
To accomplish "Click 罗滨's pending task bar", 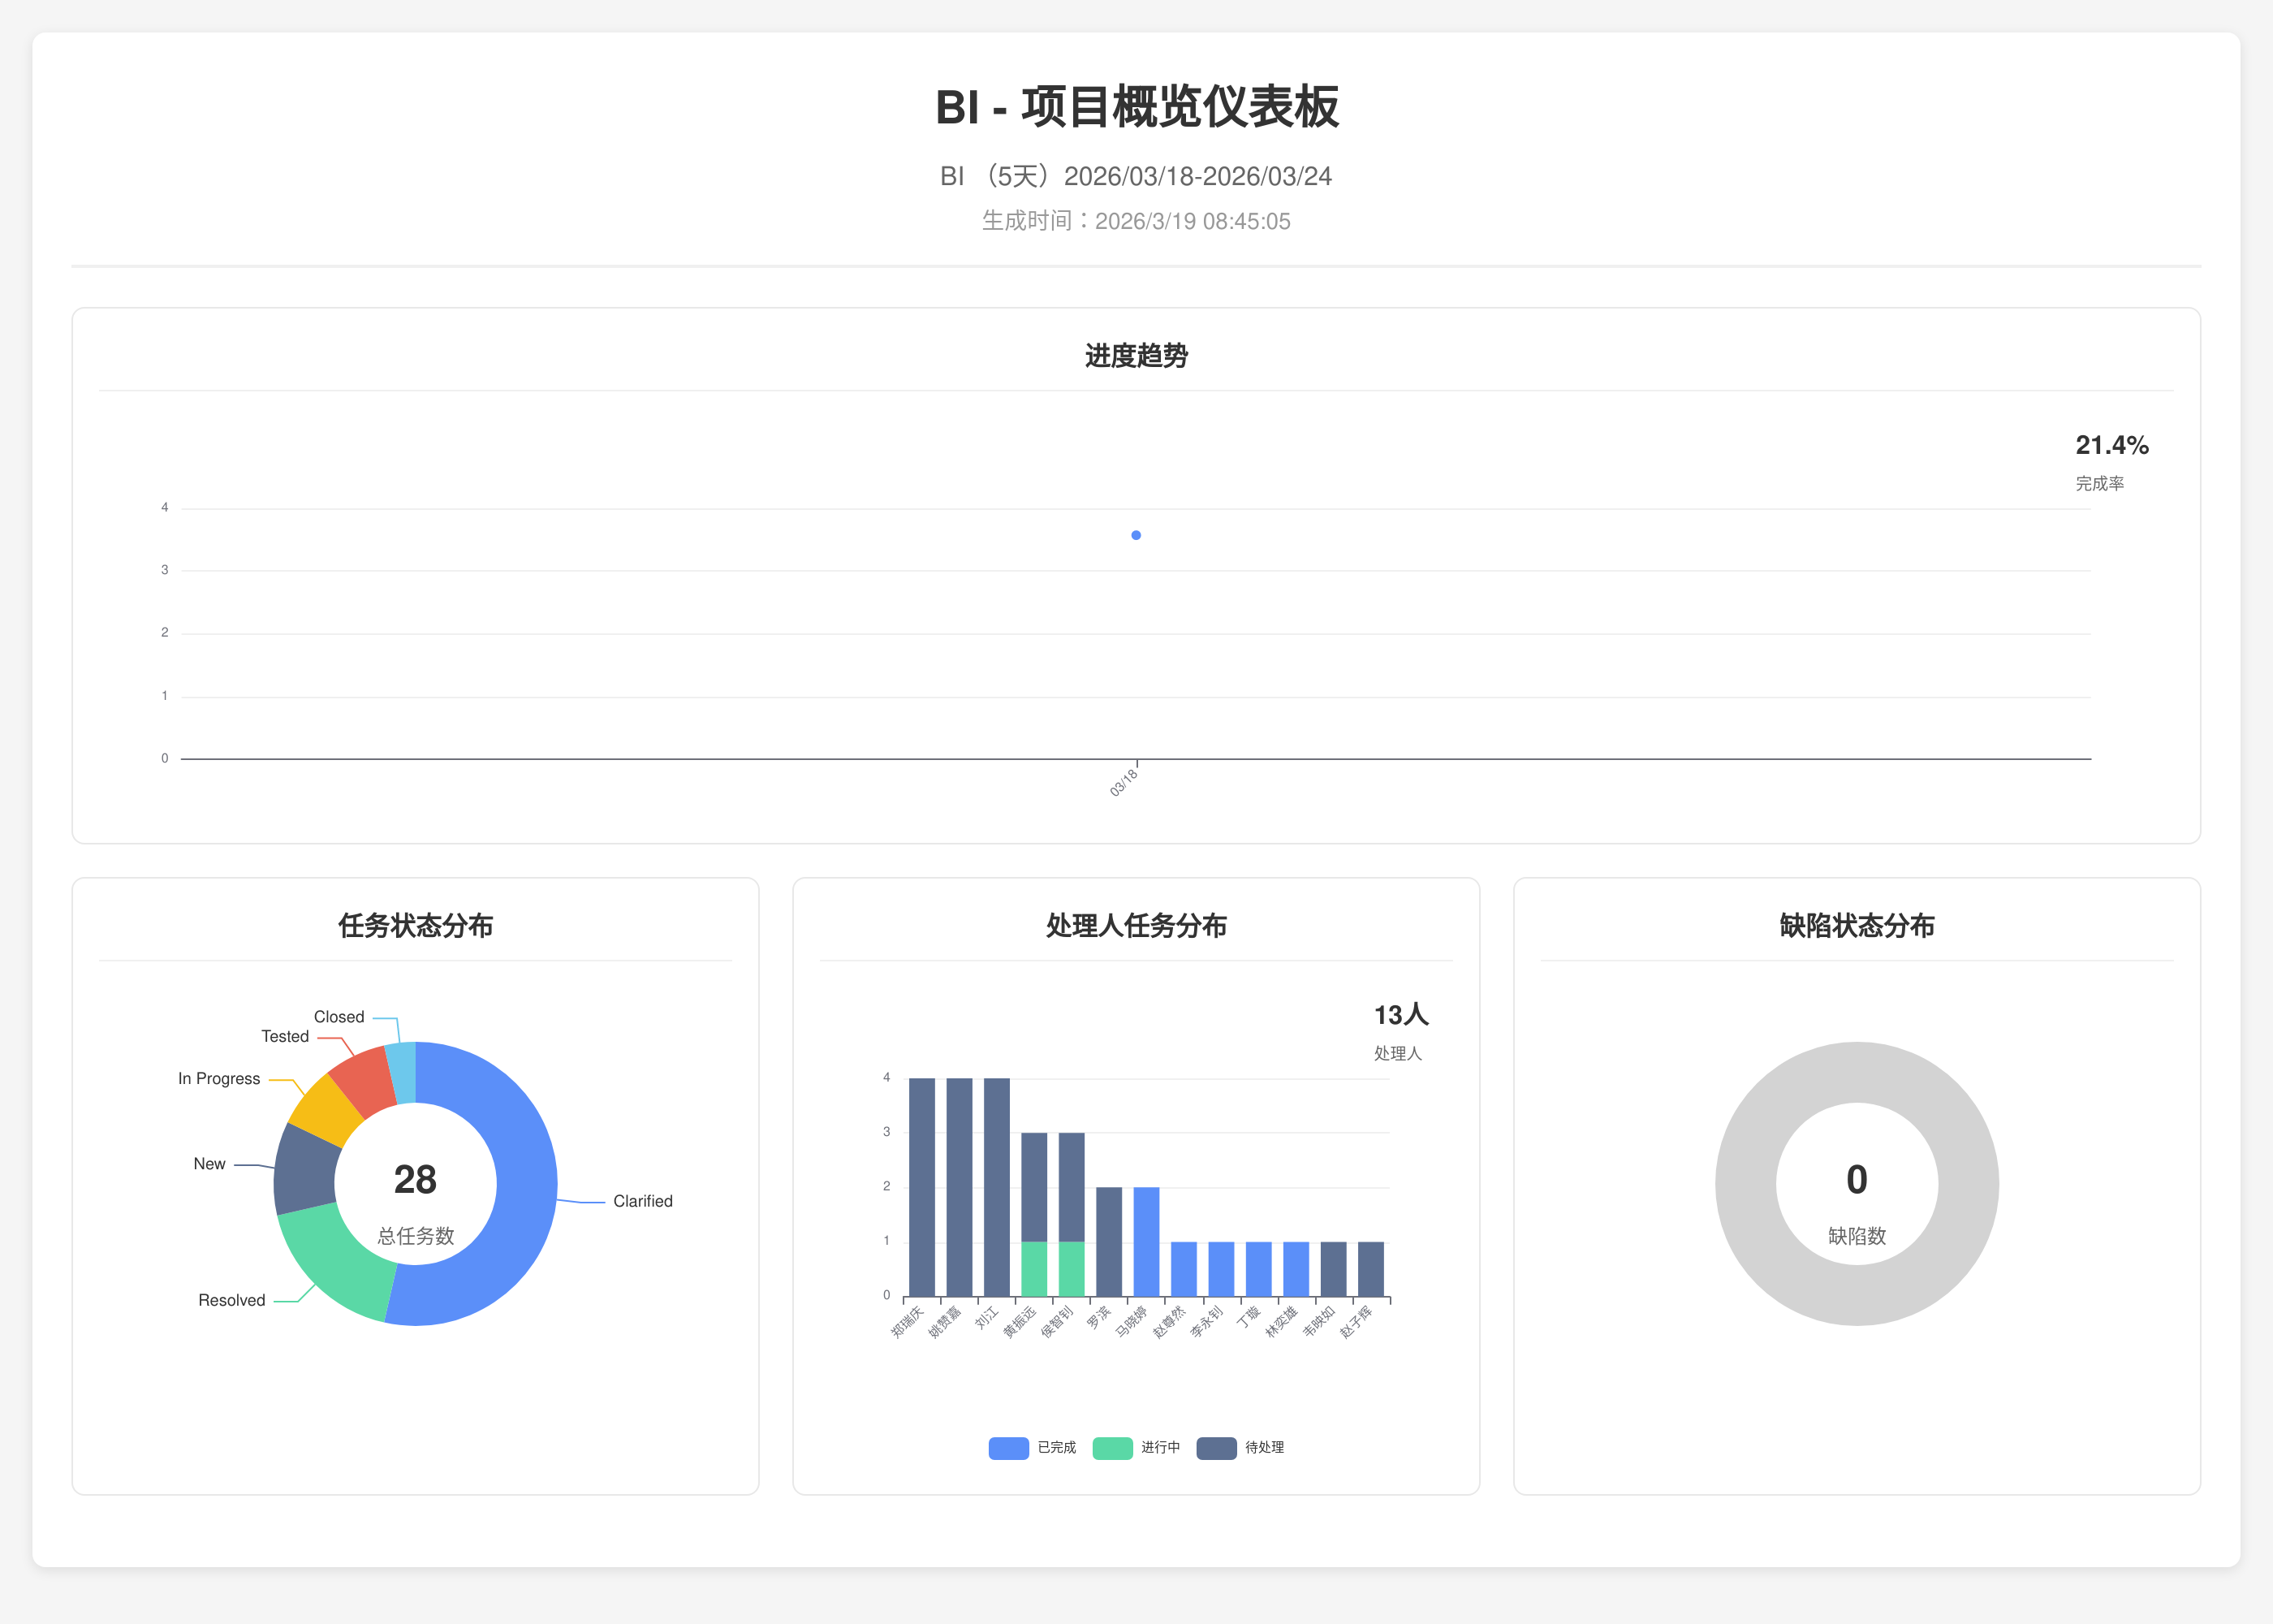I will pyautogui.click(x=1109, y=1241).
